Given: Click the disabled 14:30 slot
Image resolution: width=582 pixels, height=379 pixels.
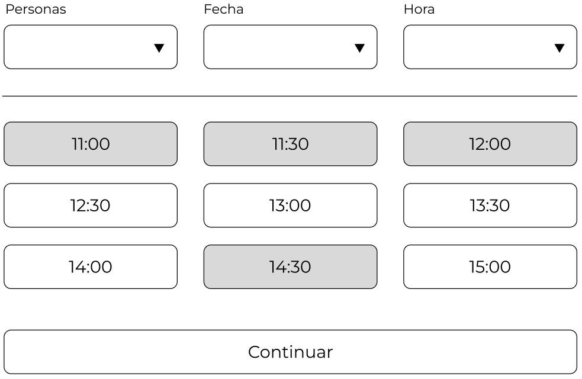Looking at the screenshot, I should 290,267.
